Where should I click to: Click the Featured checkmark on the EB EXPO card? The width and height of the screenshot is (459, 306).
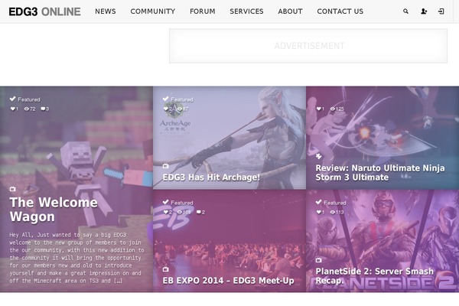166,202
